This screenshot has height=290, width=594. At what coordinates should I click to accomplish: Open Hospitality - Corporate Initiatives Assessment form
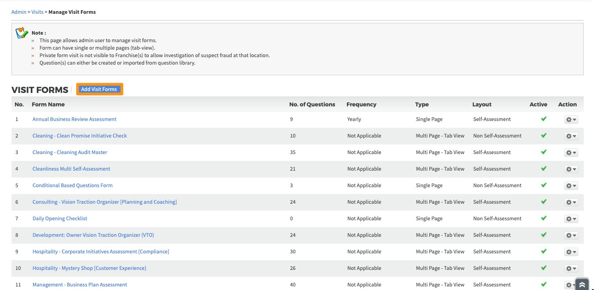pos(101,251)
